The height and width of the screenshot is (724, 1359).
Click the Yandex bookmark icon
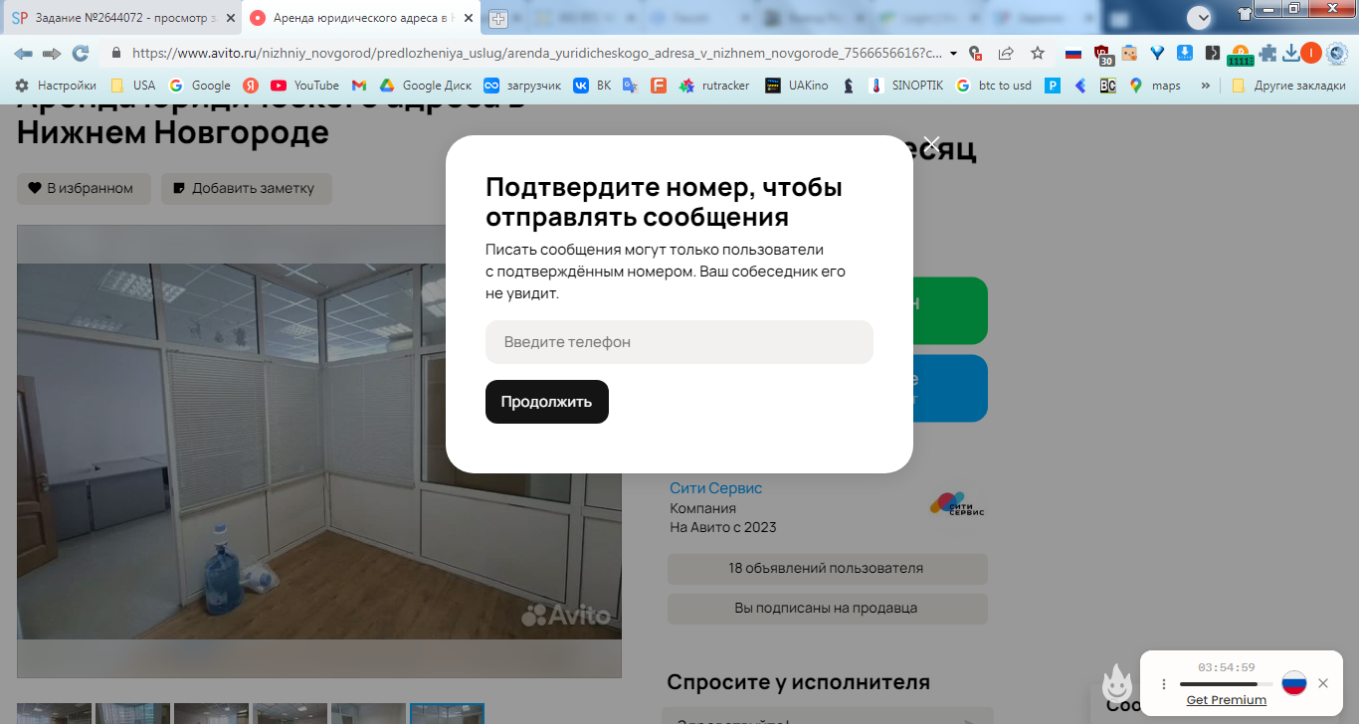(x=251, y=86)
